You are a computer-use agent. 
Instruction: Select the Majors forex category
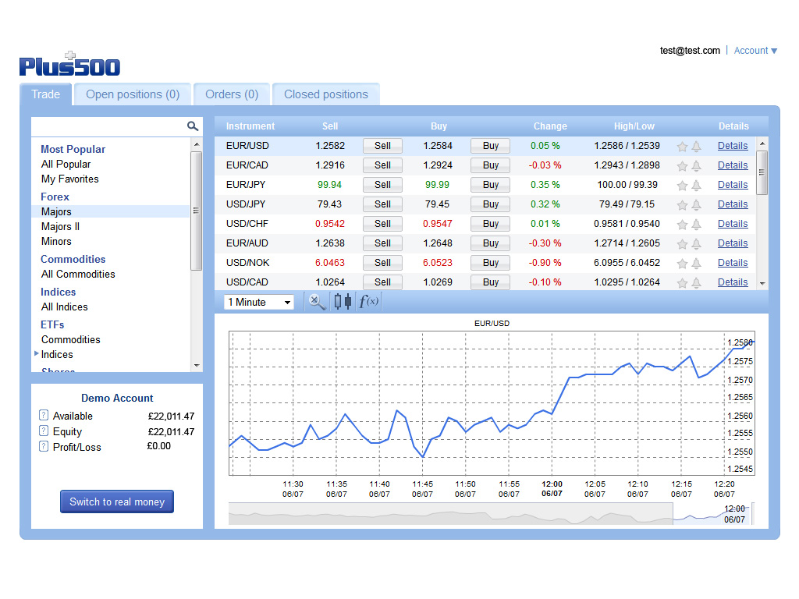coord(56,211)
